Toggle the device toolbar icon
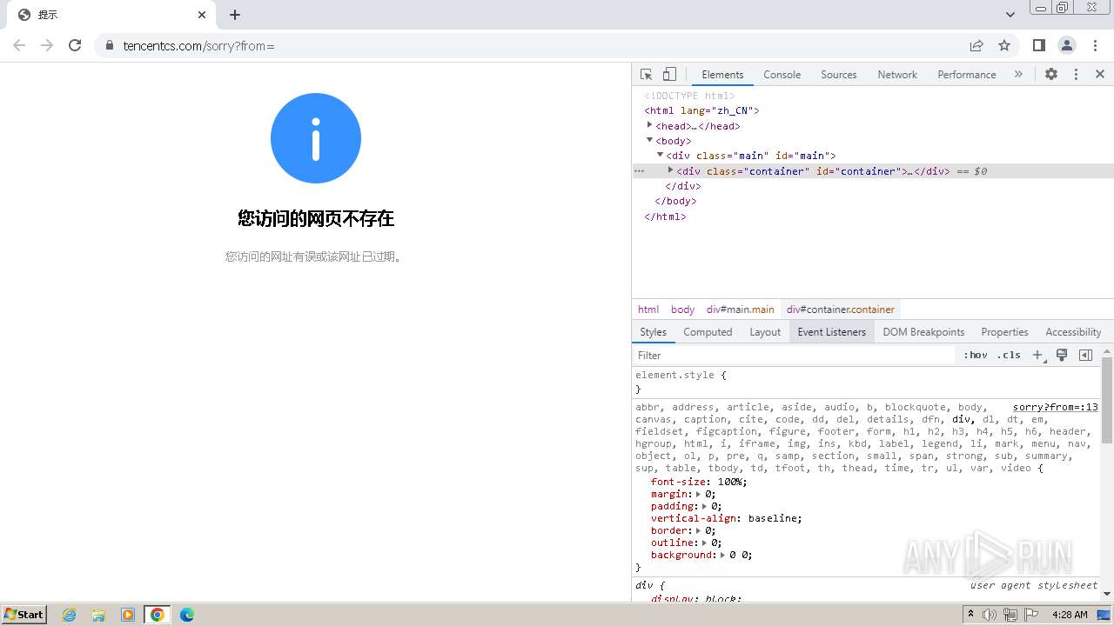This screenshot has width=1114, height=626. pyautogui.click(x=669, y=75)
